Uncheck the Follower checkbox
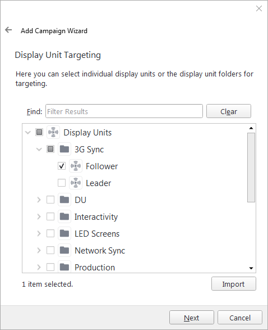This screenshot has height=330, width=268. [x=62, y=166]
